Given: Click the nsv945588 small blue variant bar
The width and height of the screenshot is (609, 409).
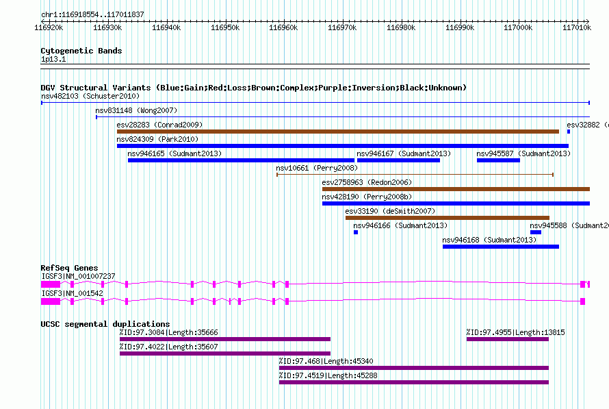Looking at the screenshot, I should (x=536, y=232).
